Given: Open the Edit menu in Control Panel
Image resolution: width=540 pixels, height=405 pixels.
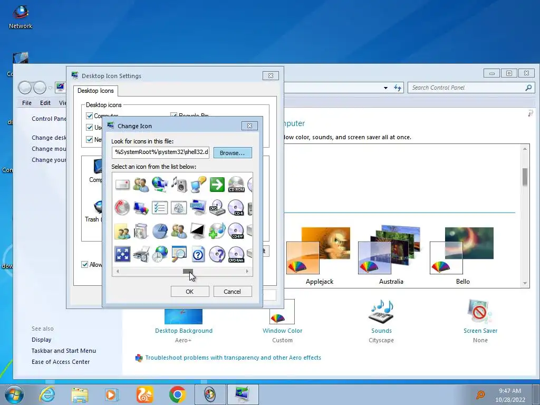Looking at the screenshot, I should (45, 103).
